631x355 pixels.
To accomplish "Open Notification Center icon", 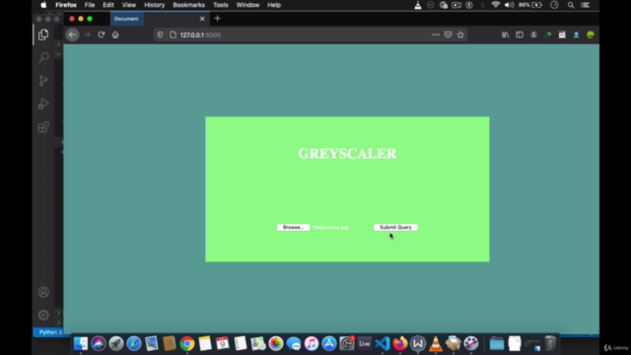I will (x=586, y=5).
